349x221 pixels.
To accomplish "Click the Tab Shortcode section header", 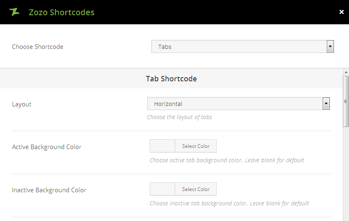I will pyautogui.click(x=171, y=78).
